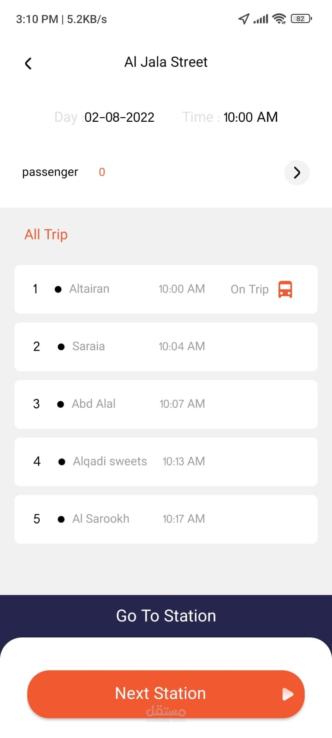The height and width of the screenshot is (738, 332).
Task: Tap the time 10:00 AM field
Action: point(250,117)
